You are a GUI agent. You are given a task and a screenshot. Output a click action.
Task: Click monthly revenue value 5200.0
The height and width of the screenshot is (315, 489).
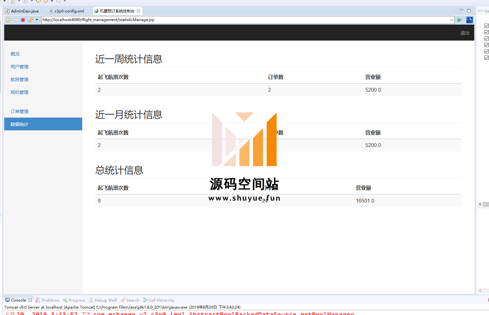pyautogui.click(x=373, y=145)
